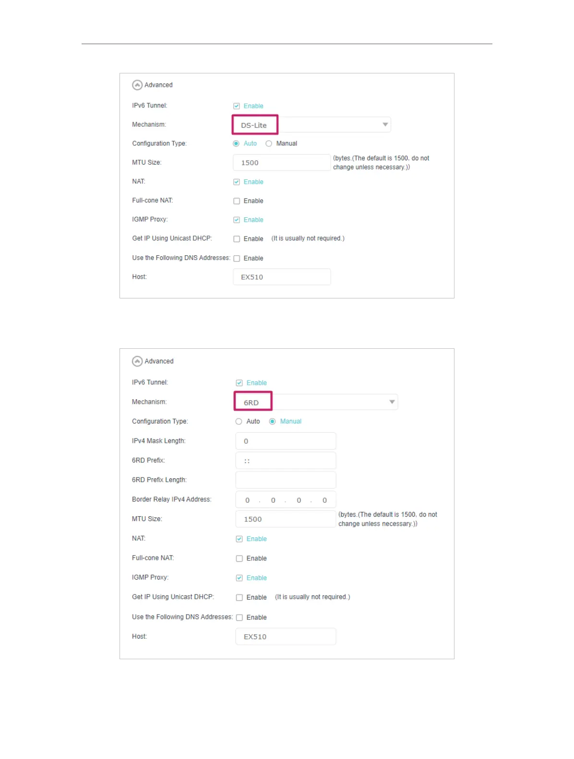Select Auto configuration type in 6RD panel
574x759 pixels.
tap(239, 422)
